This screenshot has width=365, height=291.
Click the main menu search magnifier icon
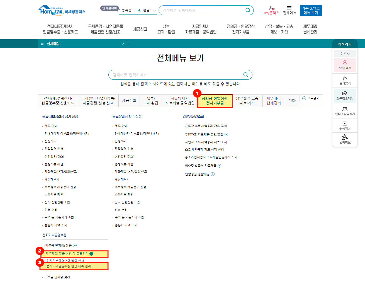[x=245, y=75]
